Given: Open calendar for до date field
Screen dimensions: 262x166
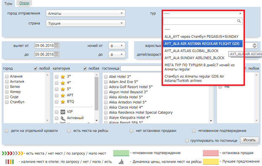Looking at the screenshot, I should [x=57, y=54].
